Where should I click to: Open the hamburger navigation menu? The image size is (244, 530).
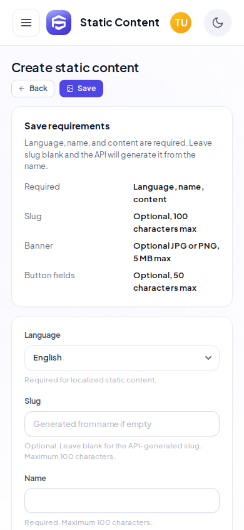[26, 23]
